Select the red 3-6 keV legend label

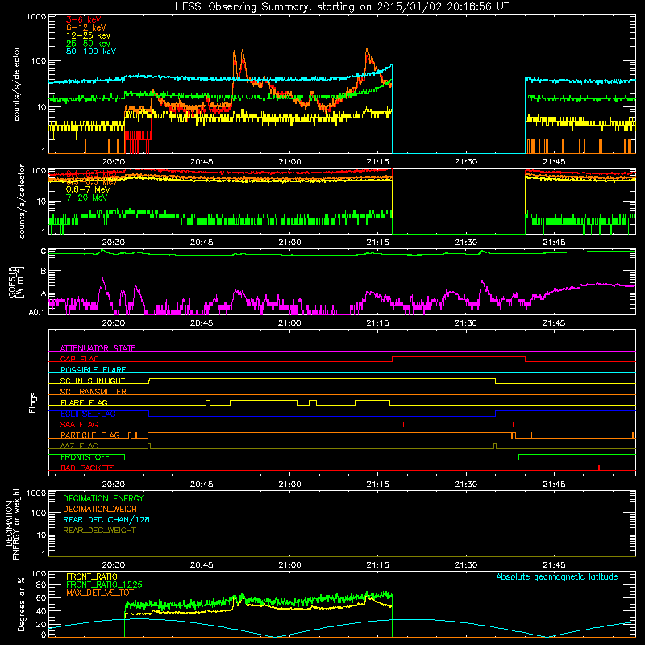[x=84, y=19]
